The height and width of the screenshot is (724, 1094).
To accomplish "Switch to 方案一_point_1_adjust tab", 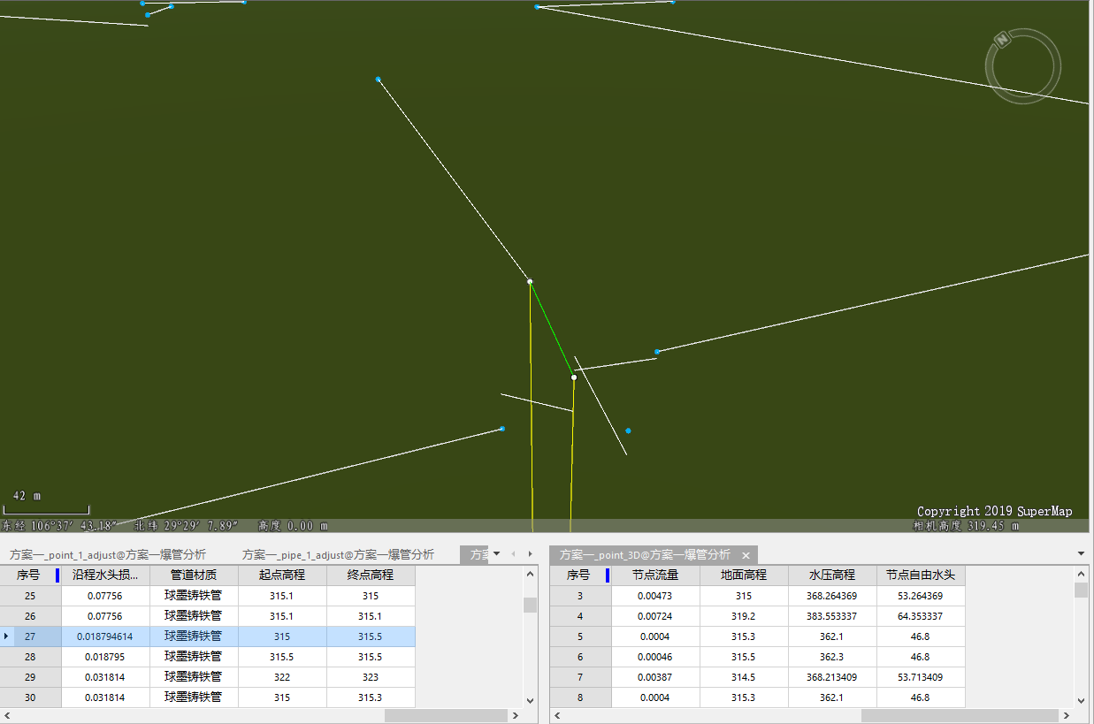I will click(108, 555).
